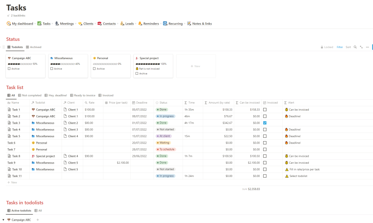Viewport: 373px width, 223px height.
Task: Click the Tasks green checkmark icon
Action: (x=39, y=24)
